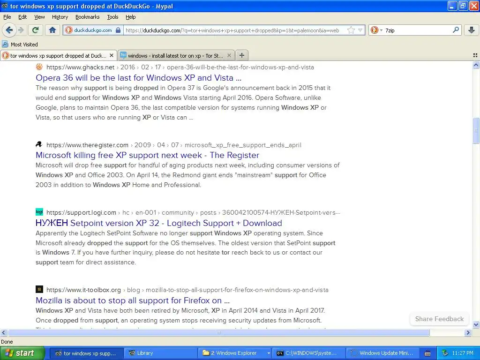The width and height of the screenshot is (480, 360).
Task: Click the ghacks favicon beside the result
Action: (39, 67)
